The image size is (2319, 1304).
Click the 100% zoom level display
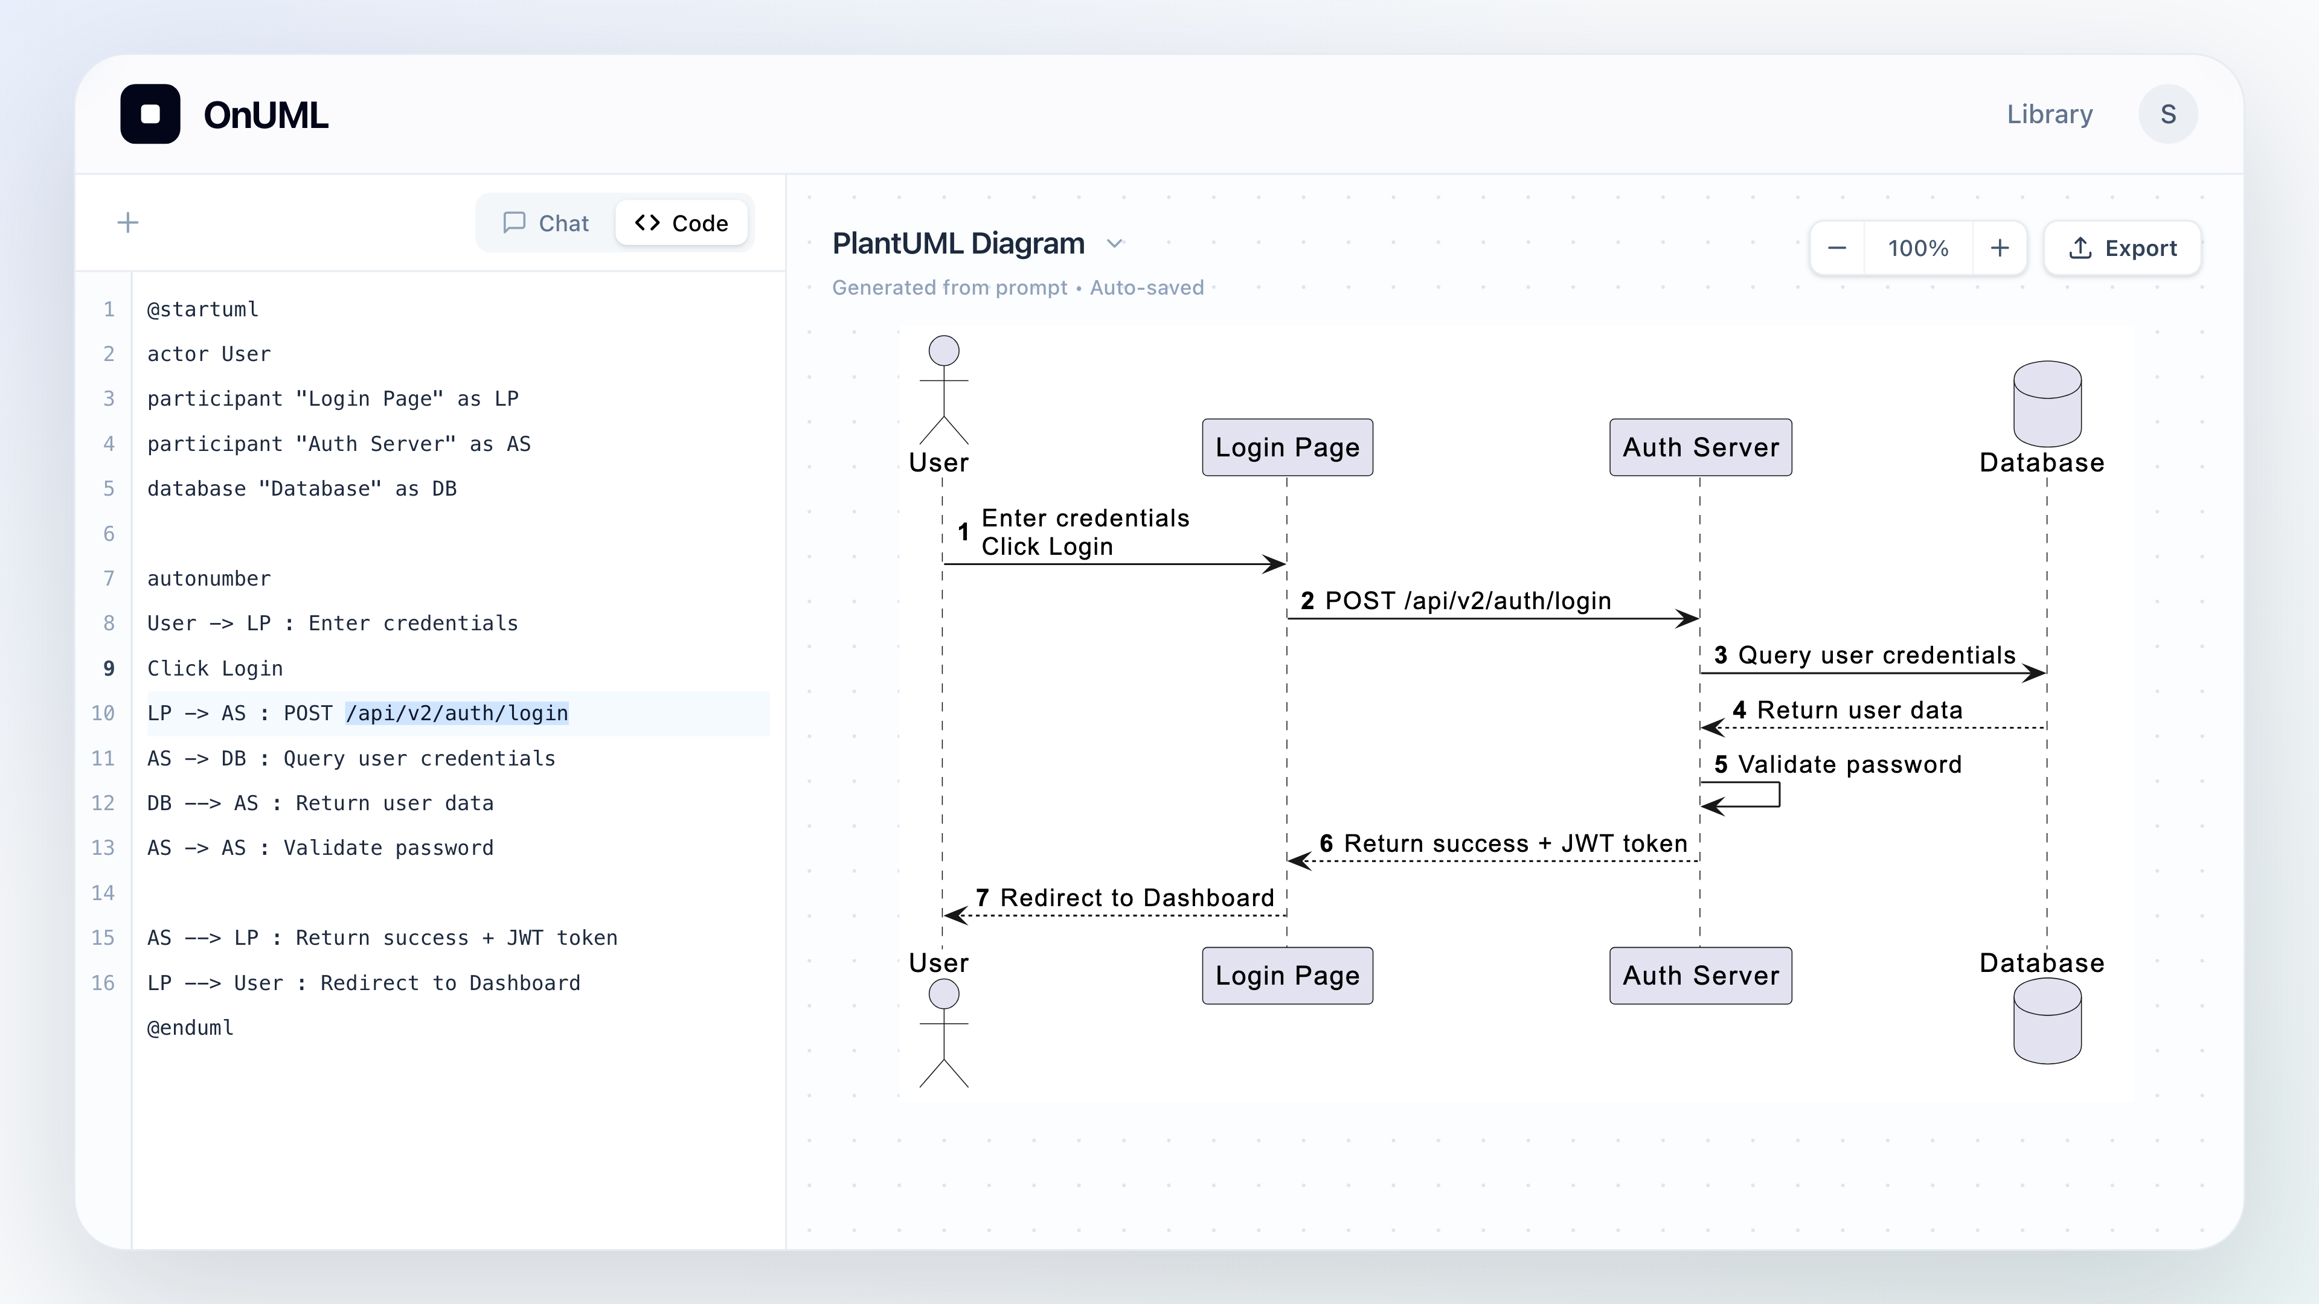(1917, 248)
